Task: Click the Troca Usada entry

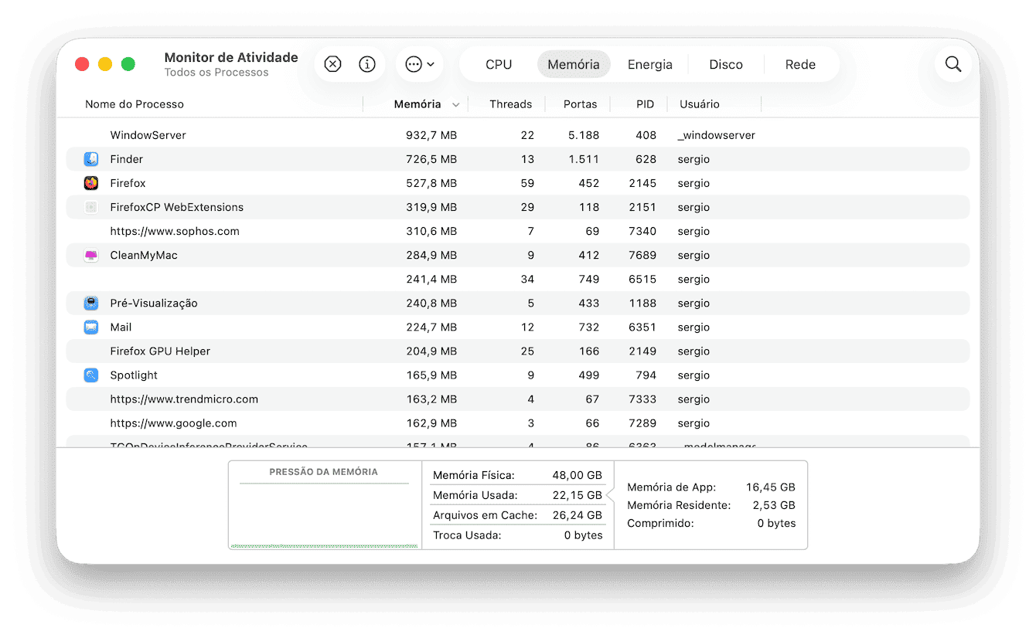Action: [517, 535]
